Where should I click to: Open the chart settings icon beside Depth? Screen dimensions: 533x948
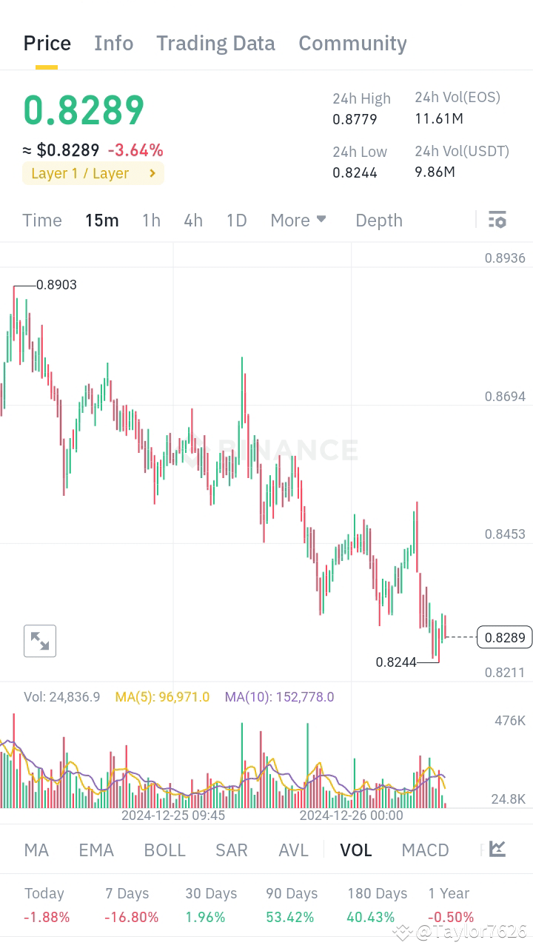497,219
